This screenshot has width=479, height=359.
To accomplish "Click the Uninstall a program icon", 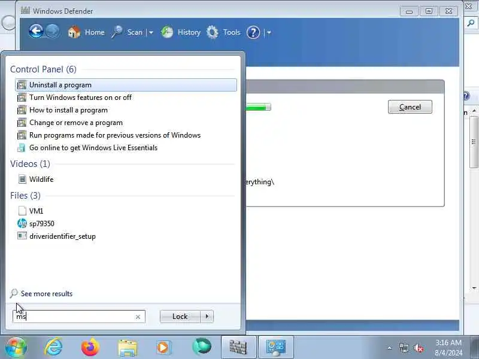I will [22, 85].
